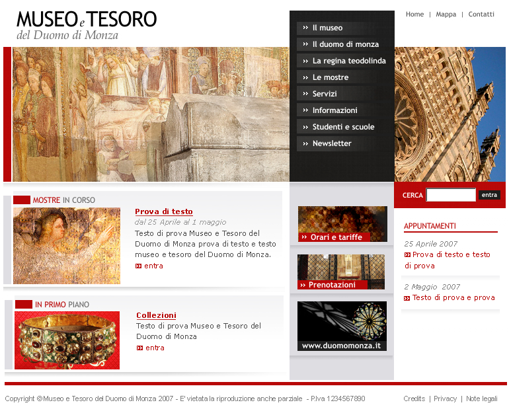Open the Collezioni title link
509x417 pixels.
point(156,315)
